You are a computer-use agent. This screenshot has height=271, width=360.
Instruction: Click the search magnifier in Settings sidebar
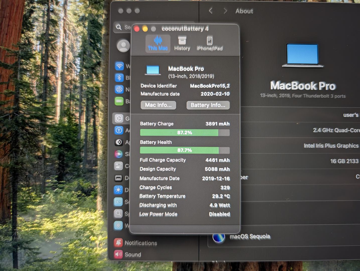pyautogui.click(x=119, y=27)
